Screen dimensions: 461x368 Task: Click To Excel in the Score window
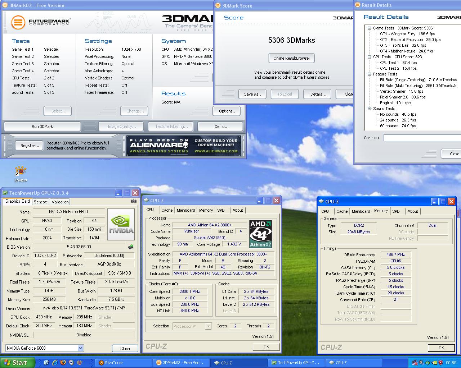[x=285, y=94]
